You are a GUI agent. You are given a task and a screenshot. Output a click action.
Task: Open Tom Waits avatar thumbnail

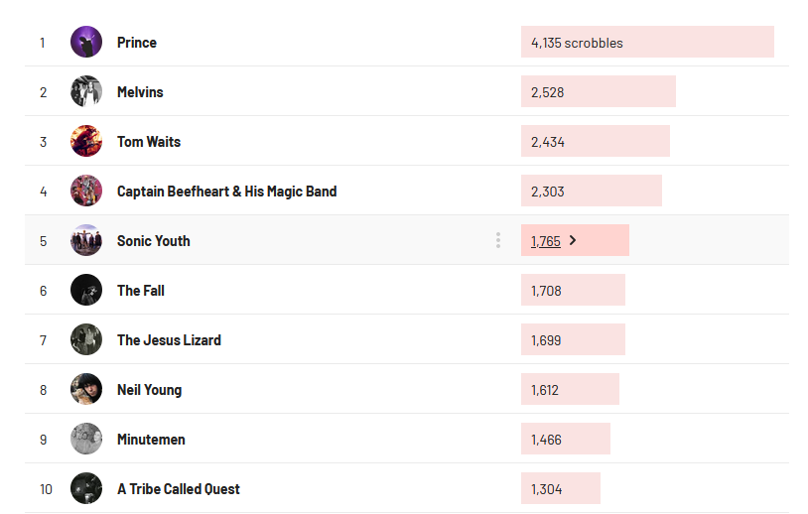pyautogui.click(x=86, y=141)
